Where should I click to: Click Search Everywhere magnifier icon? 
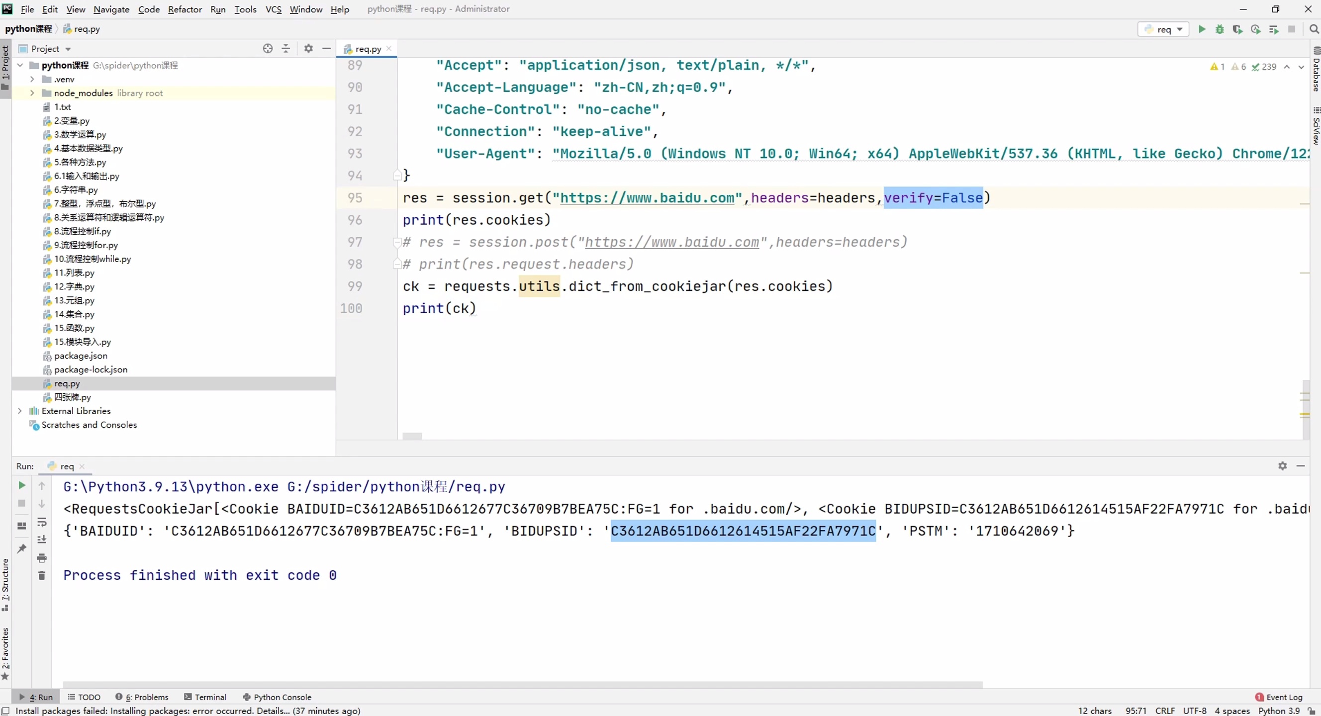coord(1313,29)
